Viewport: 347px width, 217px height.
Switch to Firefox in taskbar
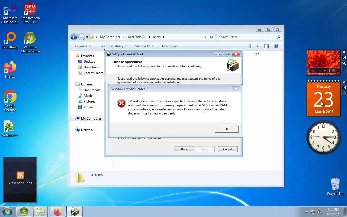pos(57,212)
